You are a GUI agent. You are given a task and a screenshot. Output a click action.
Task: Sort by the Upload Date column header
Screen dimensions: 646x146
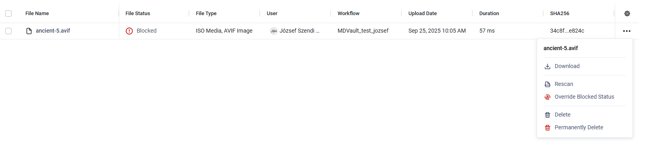(422, 14)
